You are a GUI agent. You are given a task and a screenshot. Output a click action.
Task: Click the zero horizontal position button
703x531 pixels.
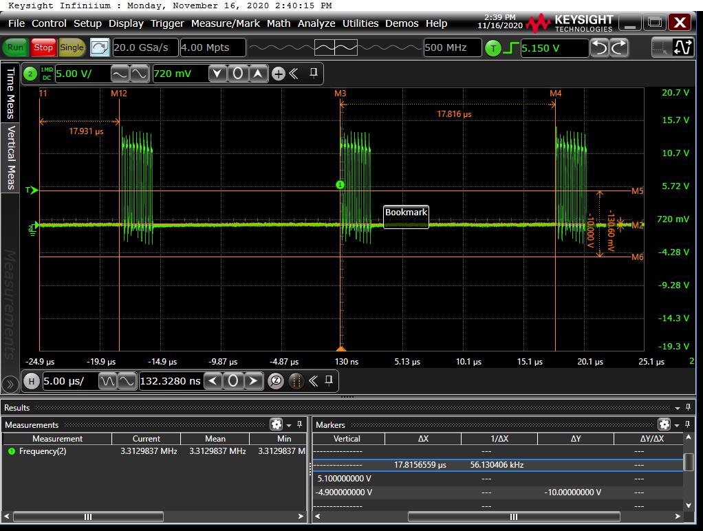[232, 382]
